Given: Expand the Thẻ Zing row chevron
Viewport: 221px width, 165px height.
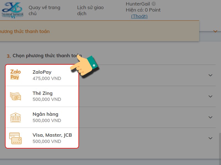Looking at the screenshot, I should pos(211,96).
